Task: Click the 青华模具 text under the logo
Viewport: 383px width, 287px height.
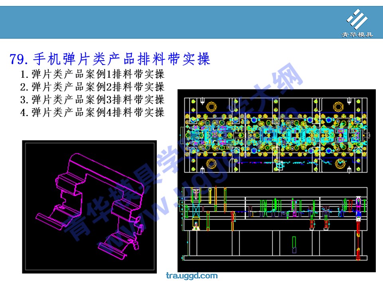Action: [357, 35]
